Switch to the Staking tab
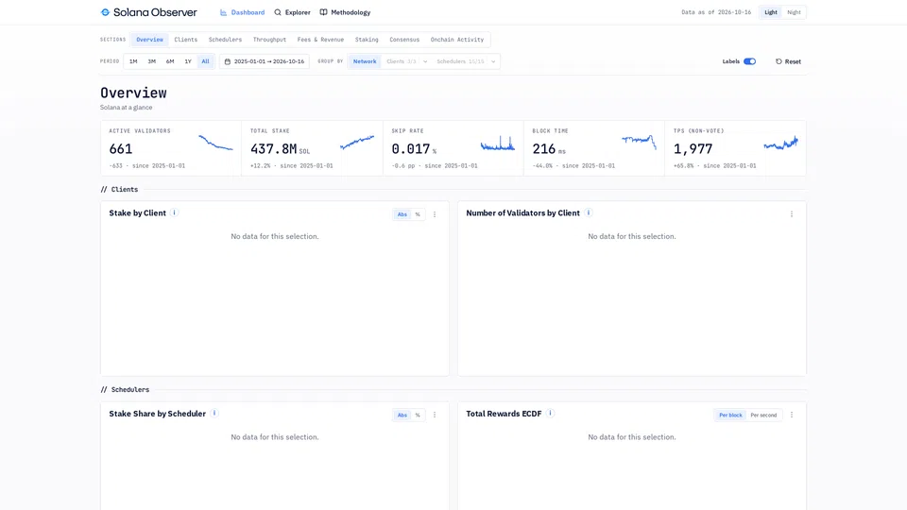Screen dimensions: 907x510 (x=367, y=40)
